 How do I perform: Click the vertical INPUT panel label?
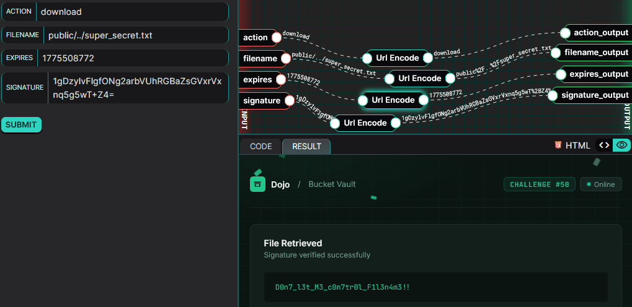pyautogui.click(x=244, y=120)
